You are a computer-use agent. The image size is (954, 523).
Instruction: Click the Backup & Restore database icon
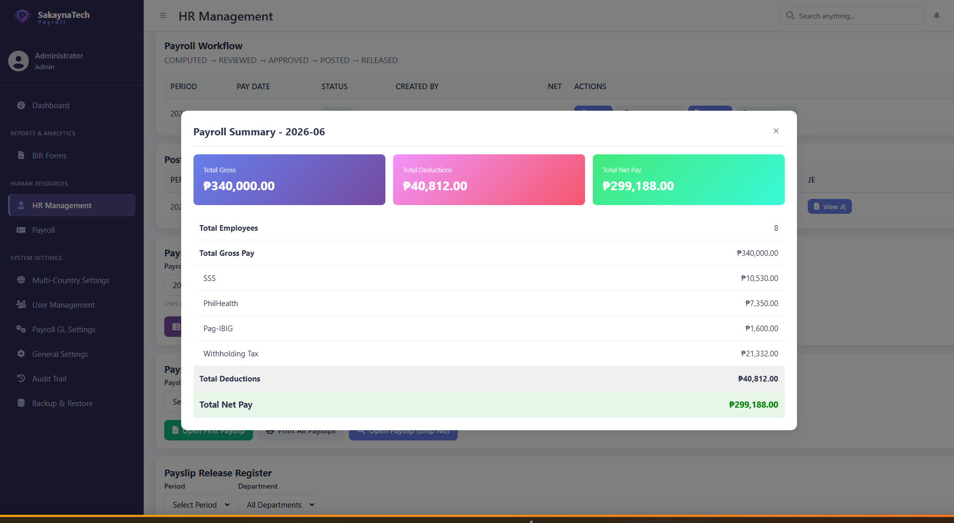(21, 403)
